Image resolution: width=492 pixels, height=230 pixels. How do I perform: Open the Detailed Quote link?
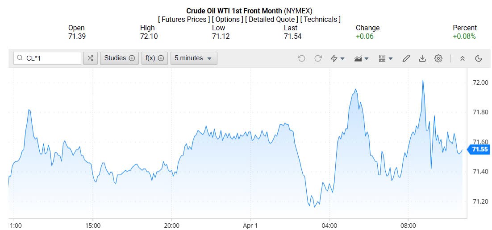(271, 19)
